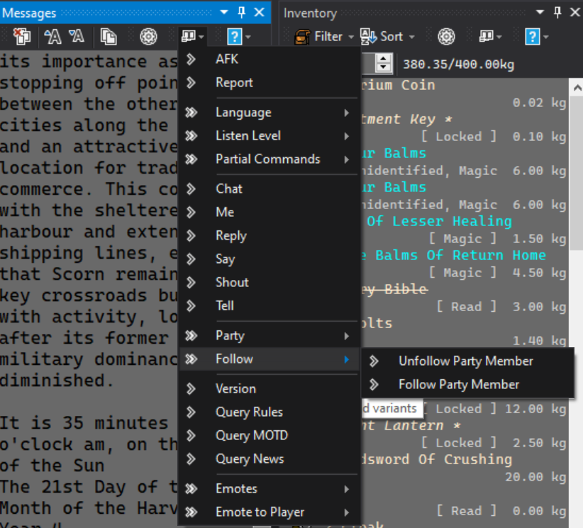583x528 pixels.
Task: Open Messages panel settings gear
Action: coord(148,36)
